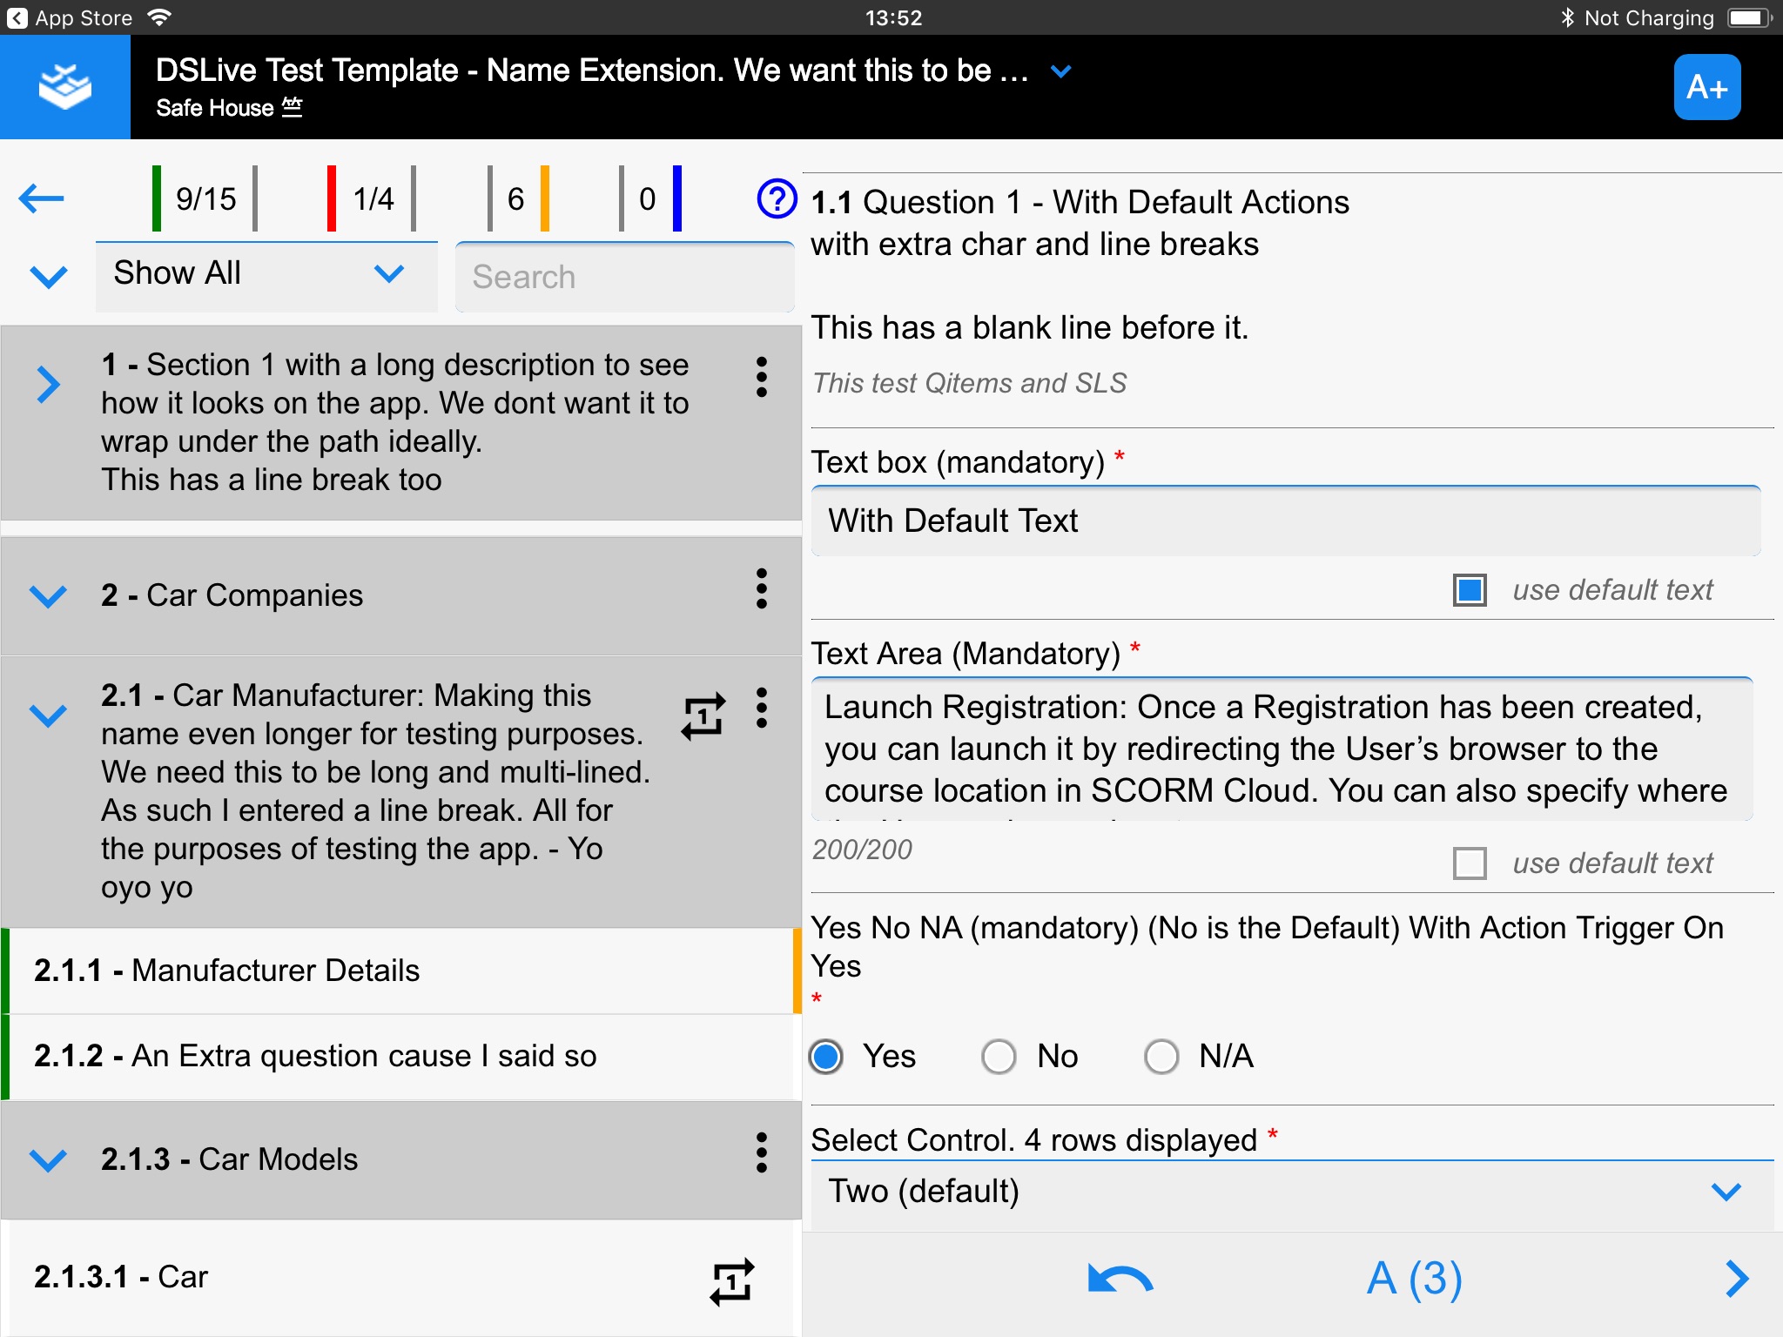Select the No radio button
1783x1337 pixels.
tap(999, 1057)
